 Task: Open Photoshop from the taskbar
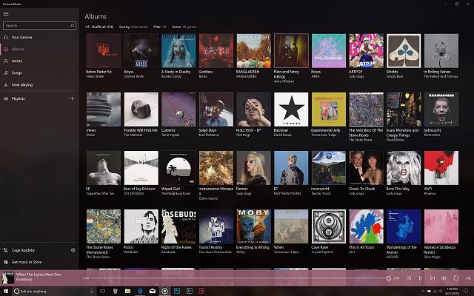[x=177, y=291]
